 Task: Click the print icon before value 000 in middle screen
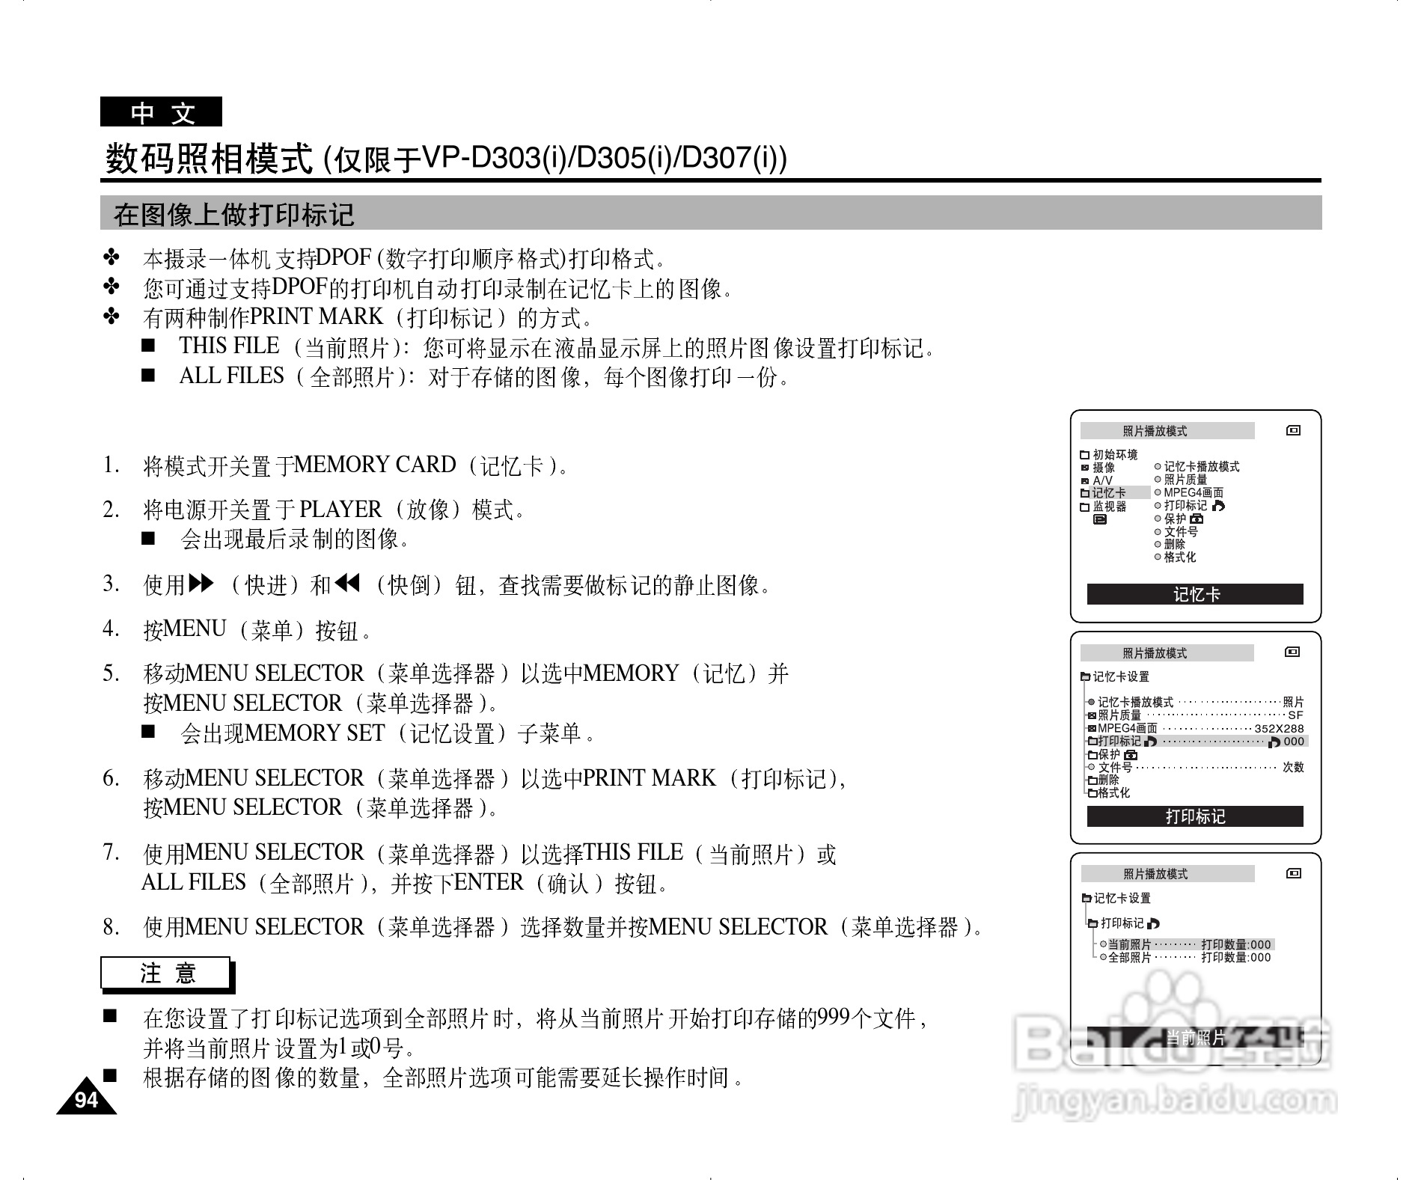(x=1274, y=742)
